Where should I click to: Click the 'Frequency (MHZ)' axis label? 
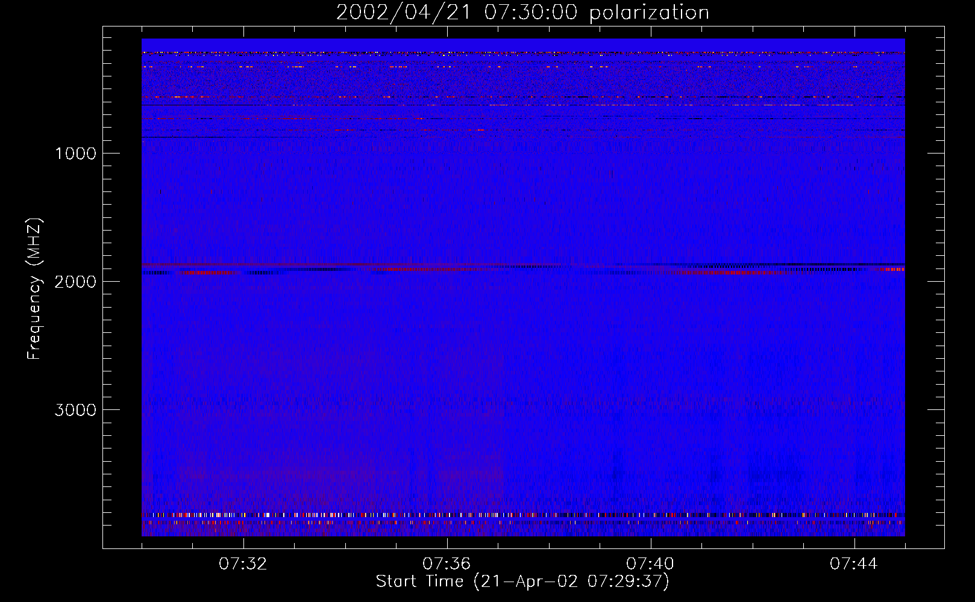click(x=34, y=289)
